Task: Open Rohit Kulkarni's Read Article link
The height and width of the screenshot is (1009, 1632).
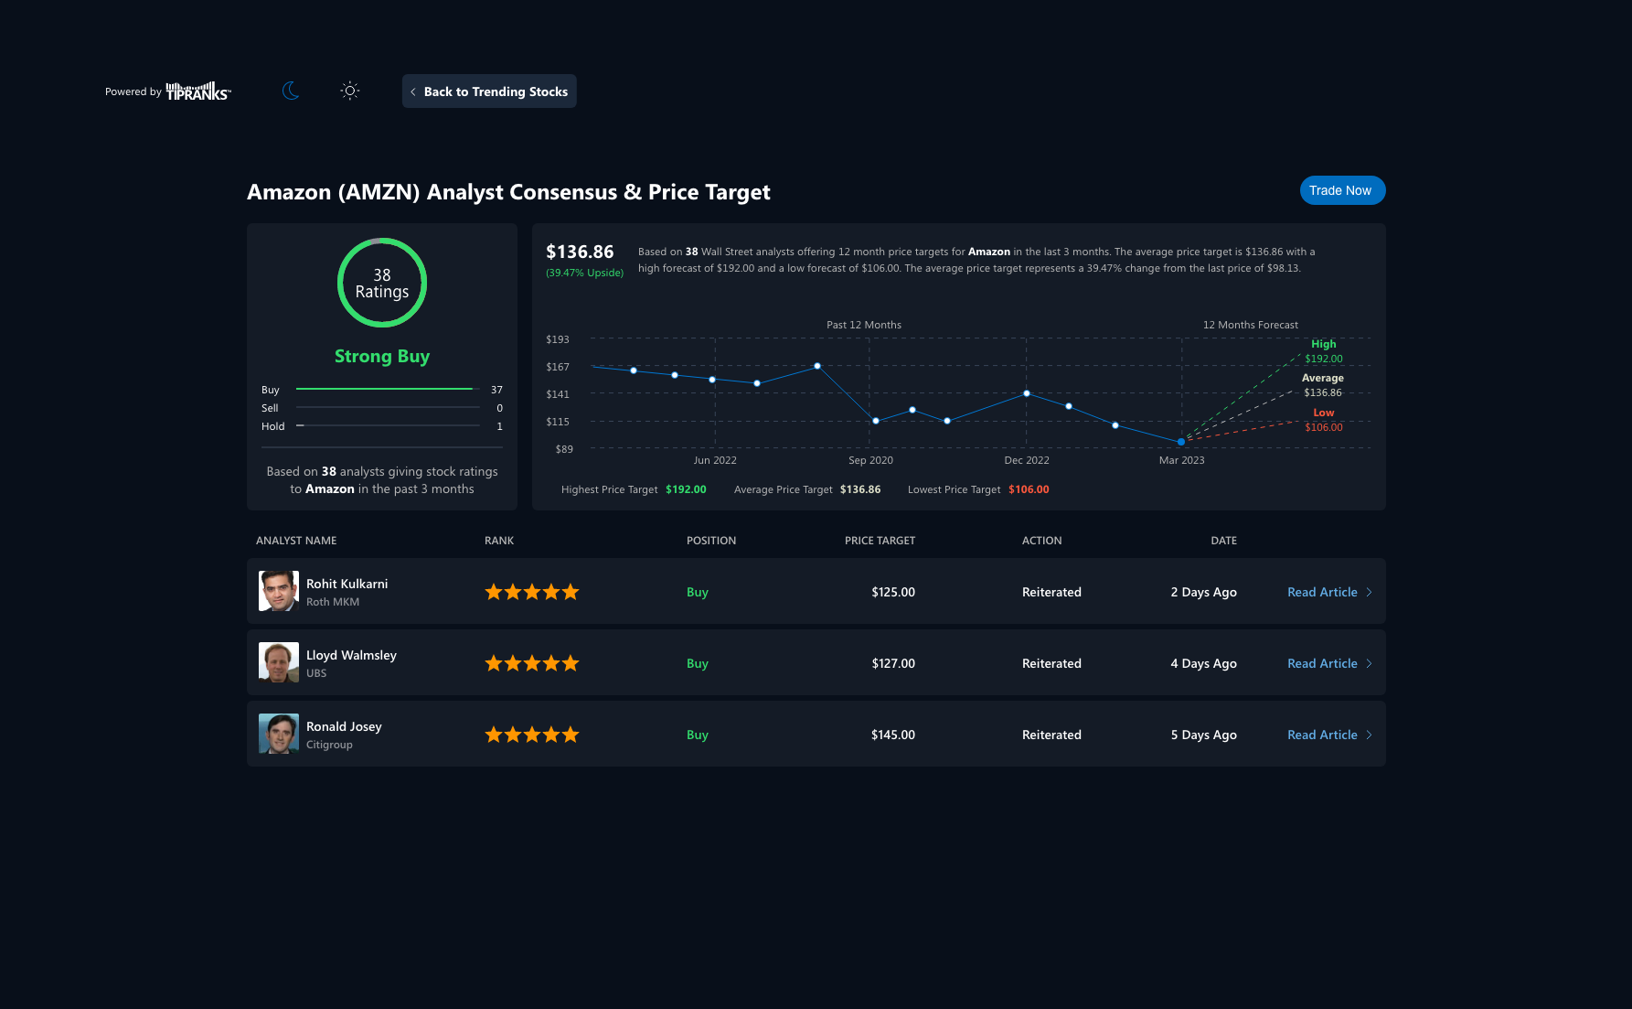Action: click(x=1329, y=592)
